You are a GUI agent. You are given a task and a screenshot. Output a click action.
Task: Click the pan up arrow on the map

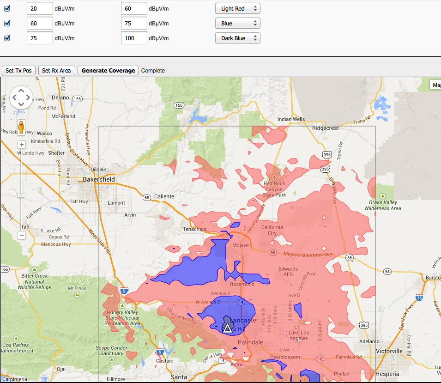(x=21, y=91)
